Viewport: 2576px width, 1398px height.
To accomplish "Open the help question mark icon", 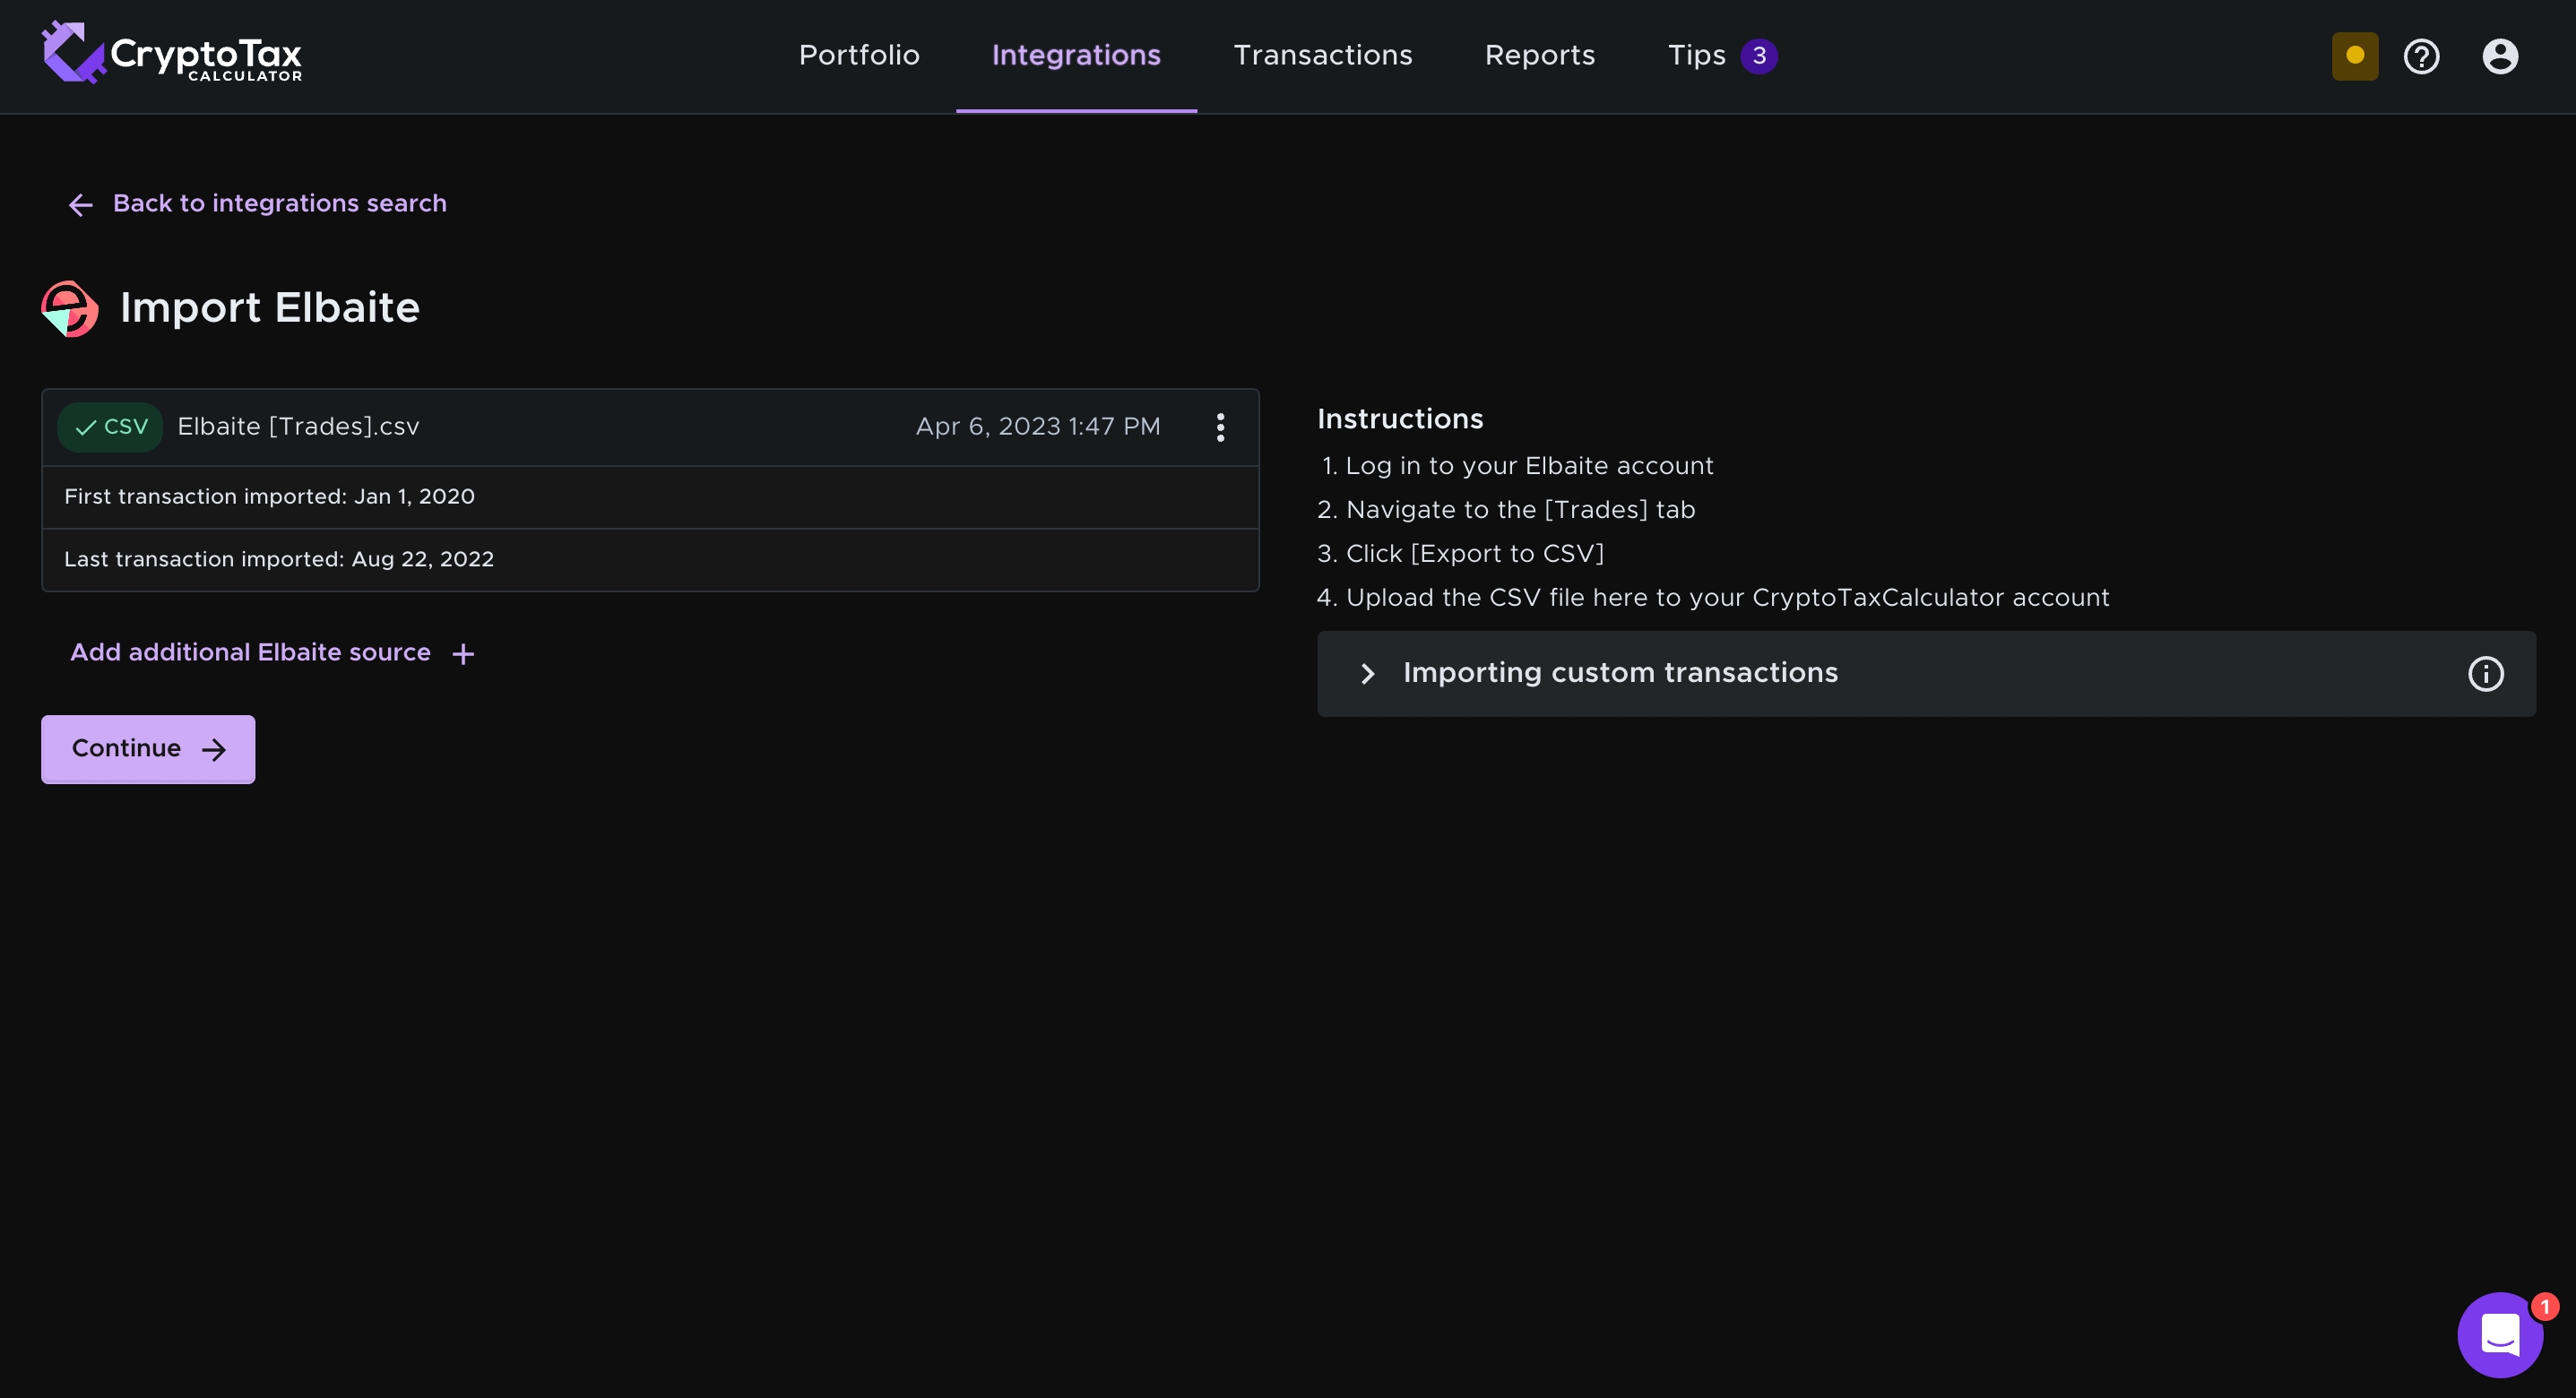I will point(2421,56).
